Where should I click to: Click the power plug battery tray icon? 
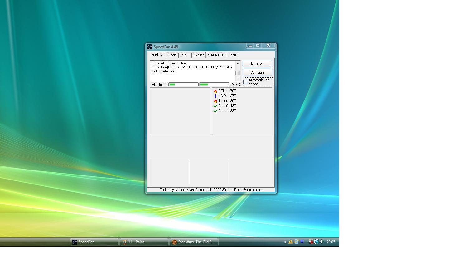[x=311, y=242]
